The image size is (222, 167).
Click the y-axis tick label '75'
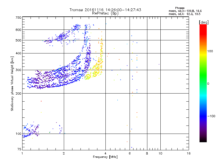19,149
